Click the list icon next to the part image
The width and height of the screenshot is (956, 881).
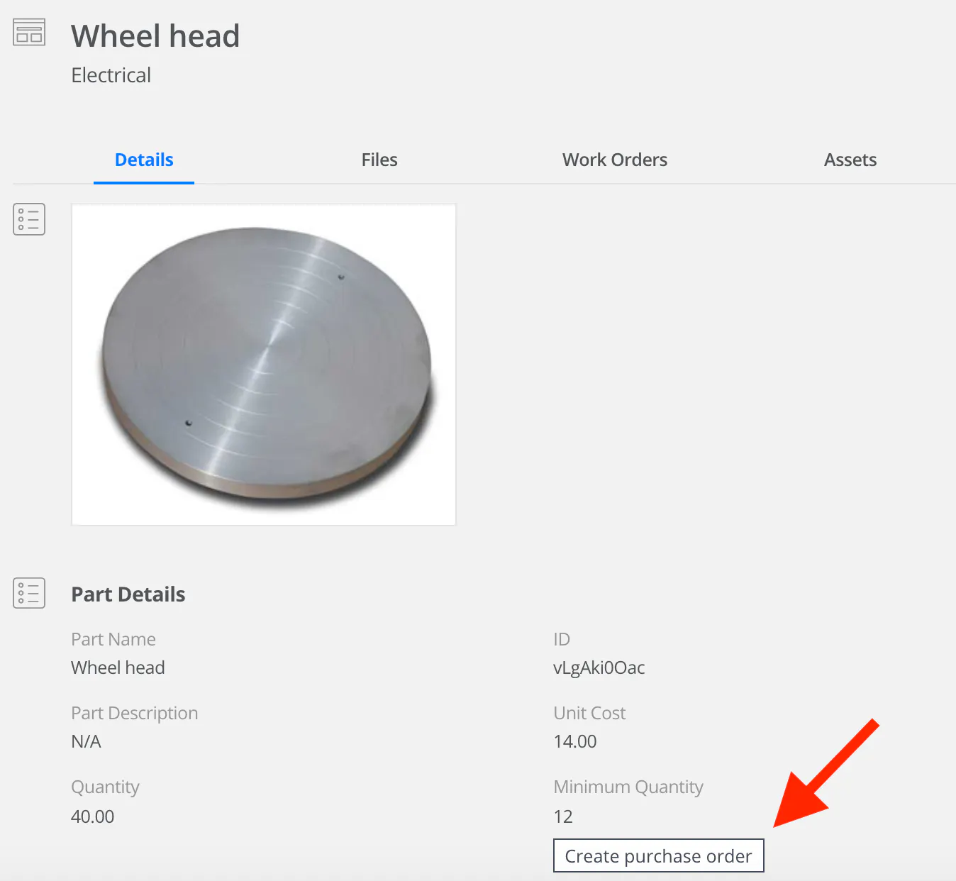(28, 218)
